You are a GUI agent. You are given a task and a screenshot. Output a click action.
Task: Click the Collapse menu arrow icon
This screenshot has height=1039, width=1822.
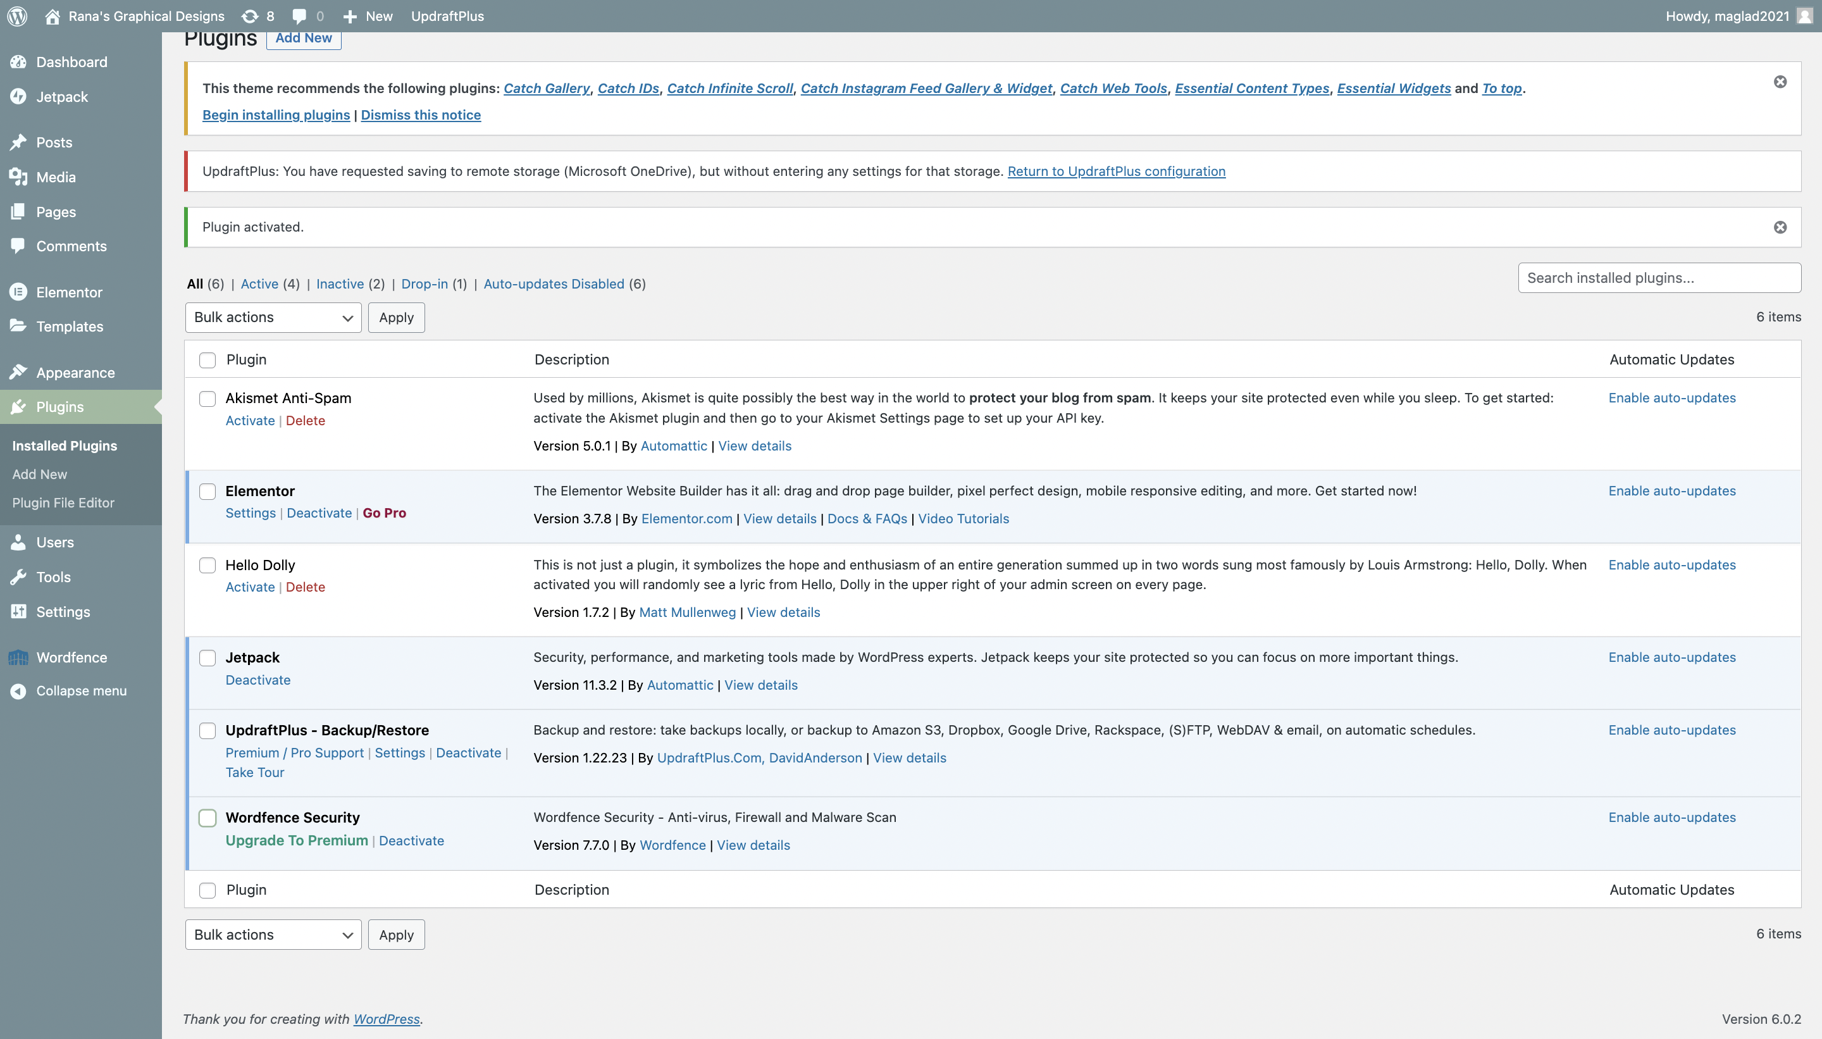point(18,691)
